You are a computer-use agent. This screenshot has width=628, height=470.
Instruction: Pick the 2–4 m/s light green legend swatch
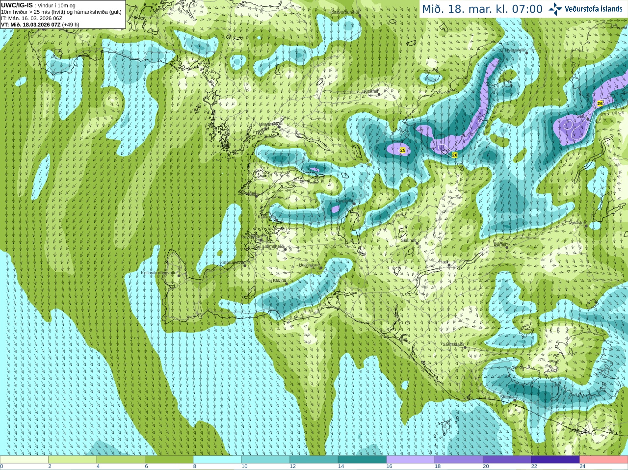click(72, 460)
